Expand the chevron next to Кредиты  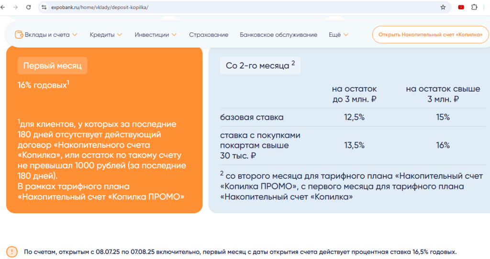119,35
